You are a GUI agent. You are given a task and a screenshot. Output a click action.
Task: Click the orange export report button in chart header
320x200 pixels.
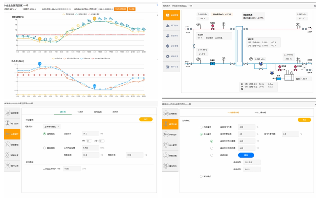[x=121, y=9]
